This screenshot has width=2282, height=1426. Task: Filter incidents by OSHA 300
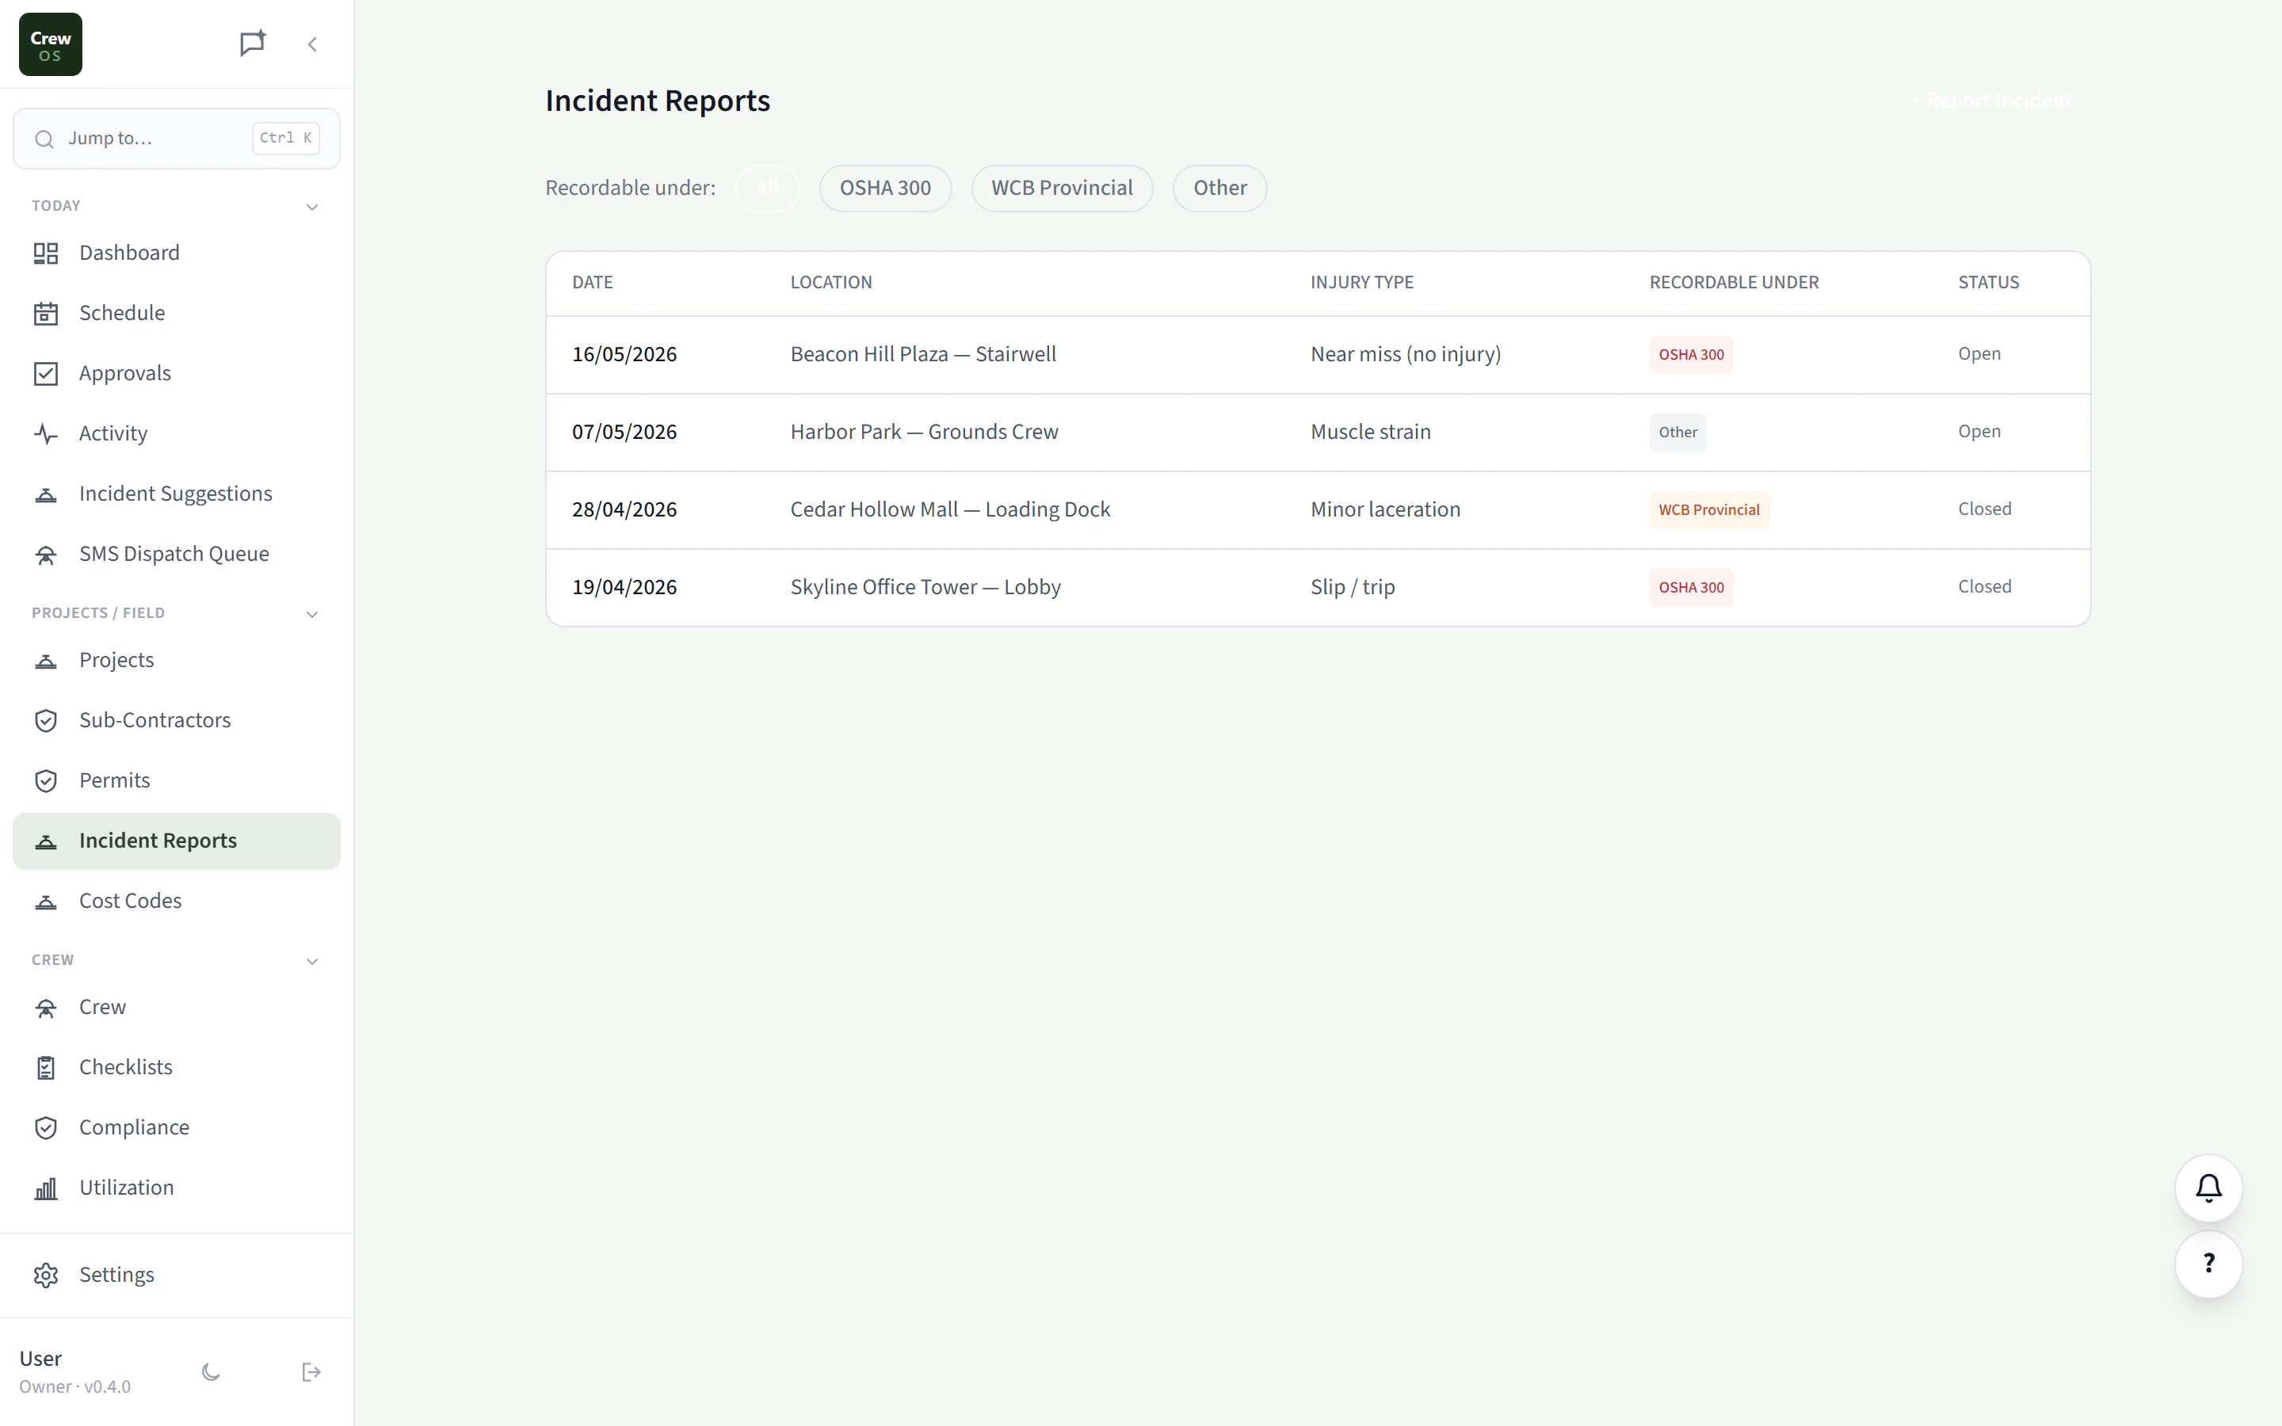pyautogui.click(x=885, y=189)
